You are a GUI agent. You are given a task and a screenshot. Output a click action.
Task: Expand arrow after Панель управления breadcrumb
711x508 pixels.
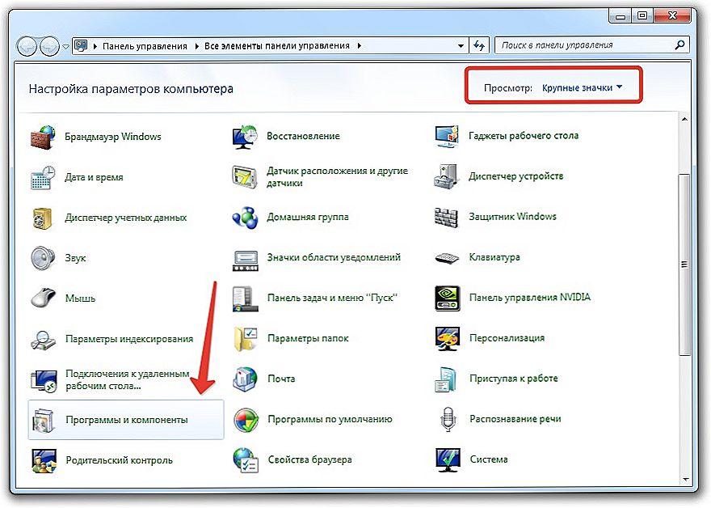196,46
